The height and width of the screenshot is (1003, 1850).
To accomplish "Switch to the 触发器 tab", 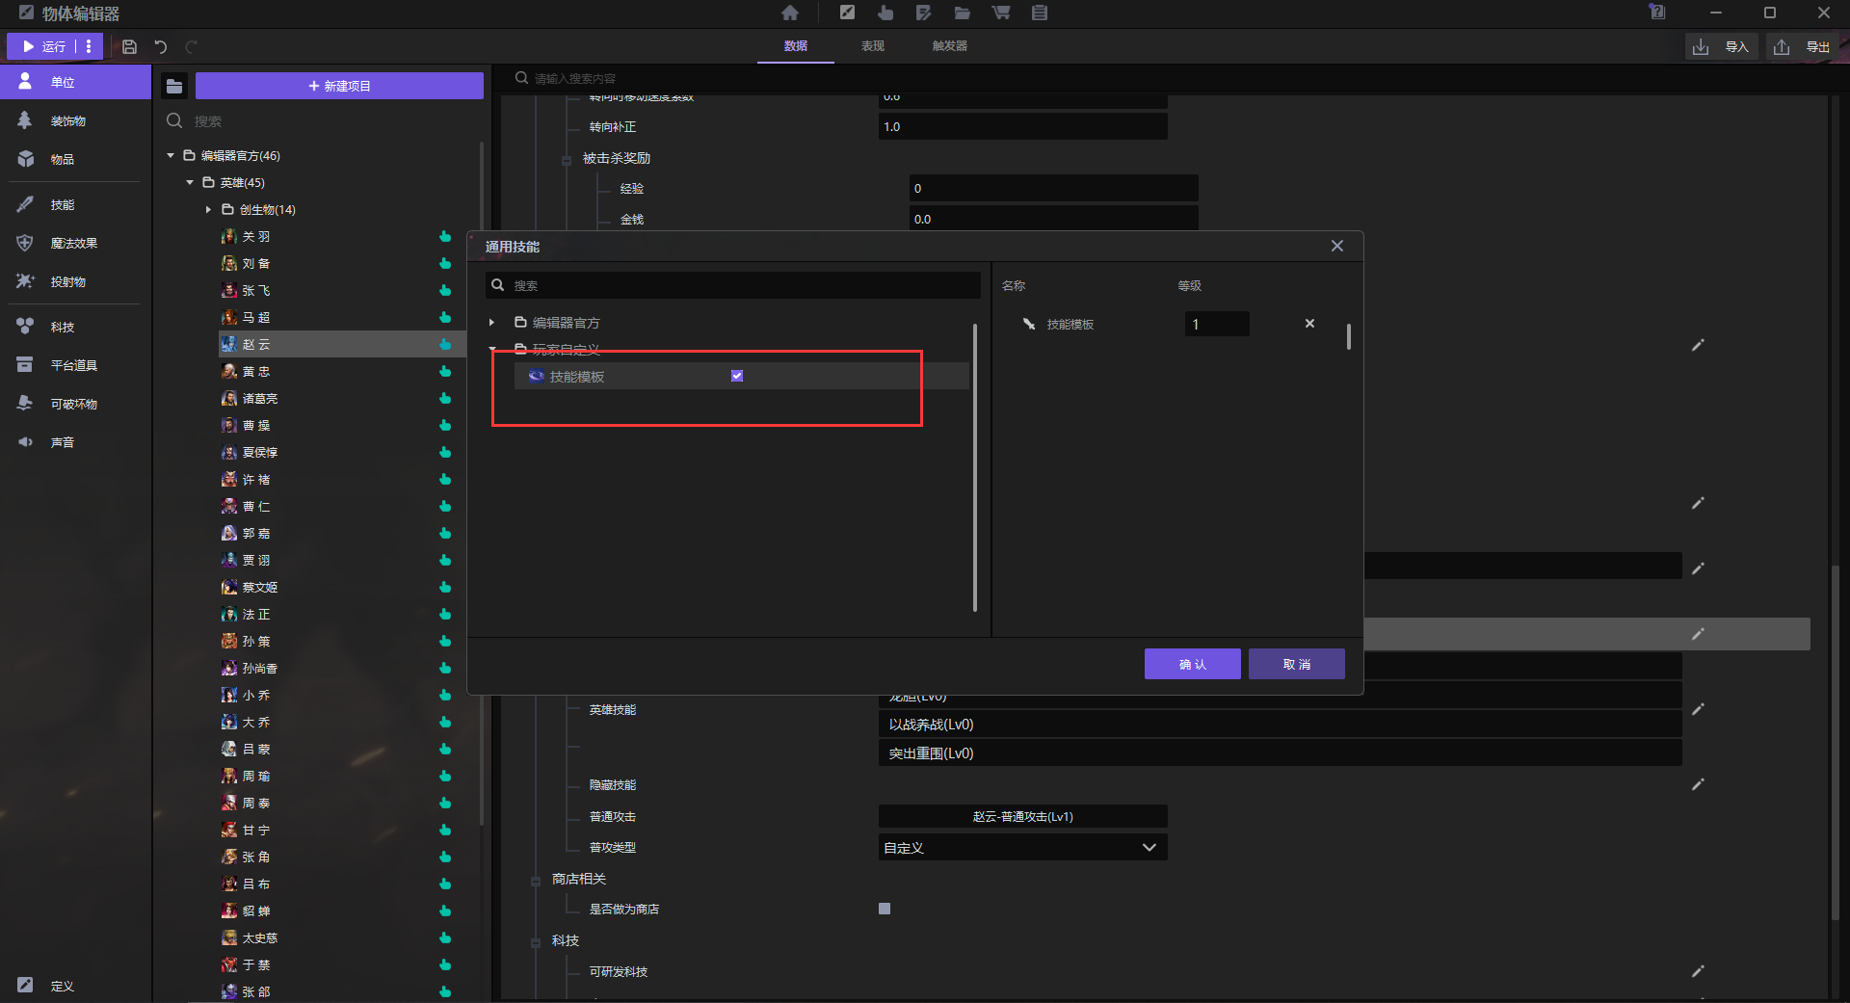I will point(950,46).
